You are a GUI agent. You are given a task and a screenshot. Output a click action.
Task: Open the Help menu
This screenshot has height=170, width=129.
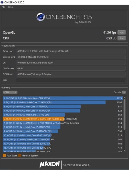coord(10,7)
